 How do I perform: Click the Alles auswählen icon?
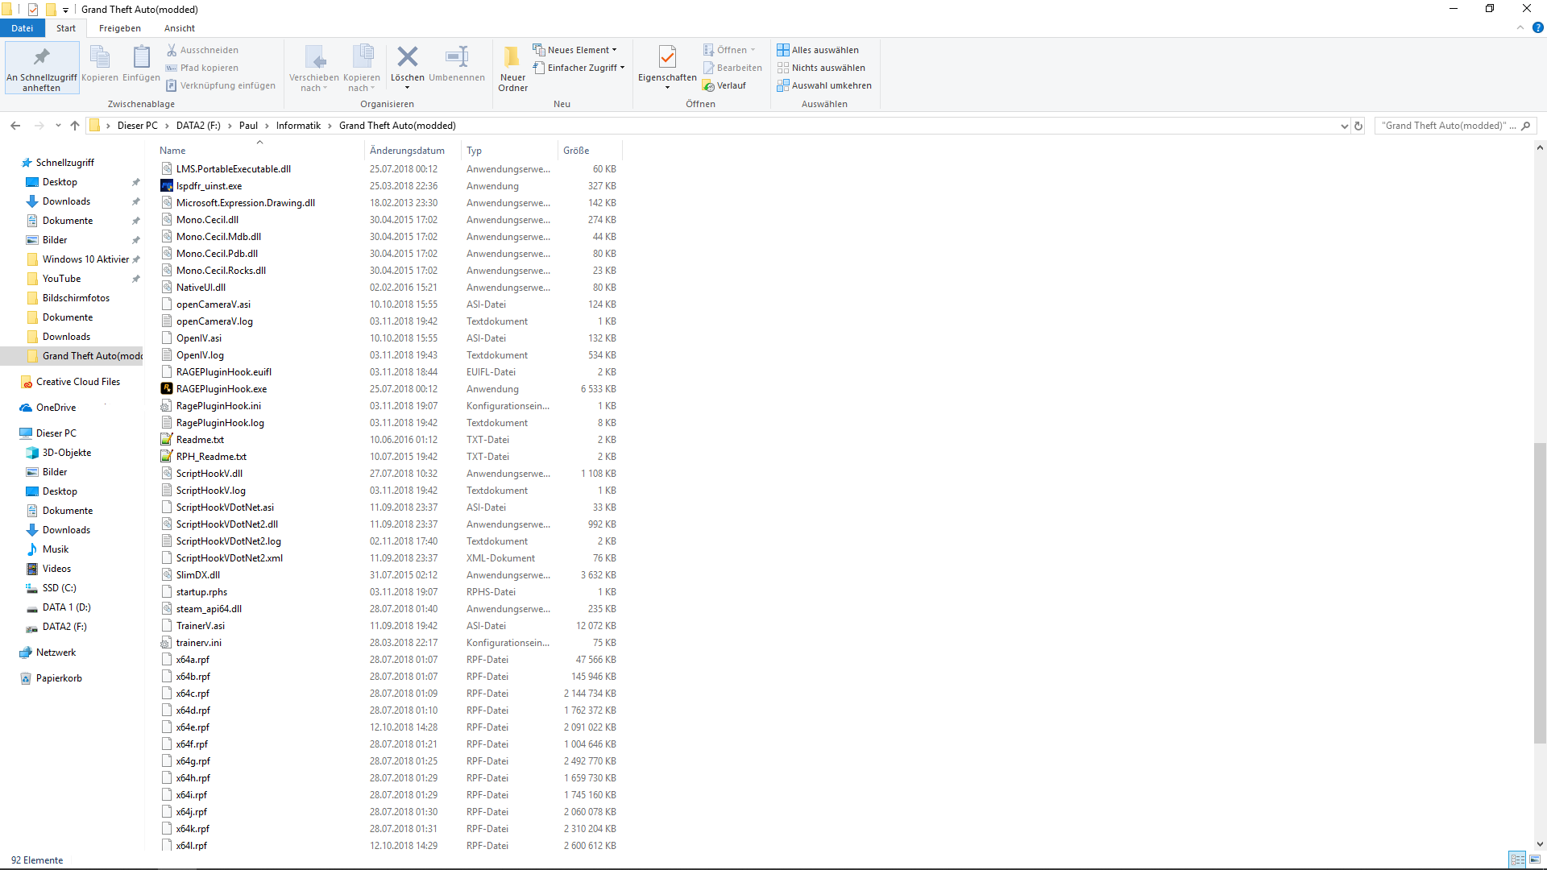click(x=782, y=50)
